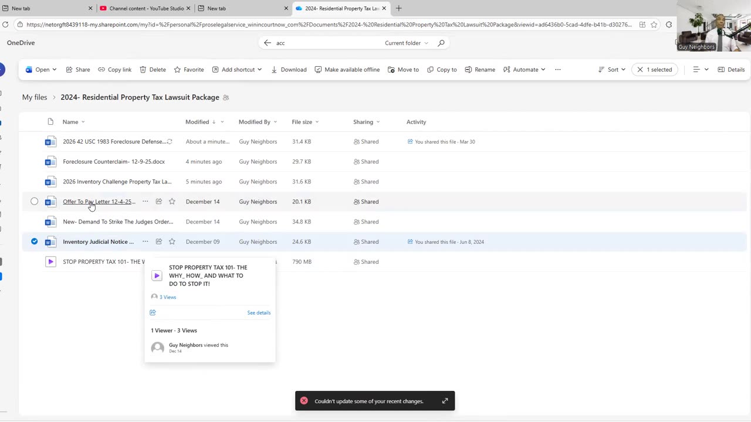The height and width of the screenshot is (422, 751).
Task: Share the Inventory Judicial Notice file
Action: [158, 241]
